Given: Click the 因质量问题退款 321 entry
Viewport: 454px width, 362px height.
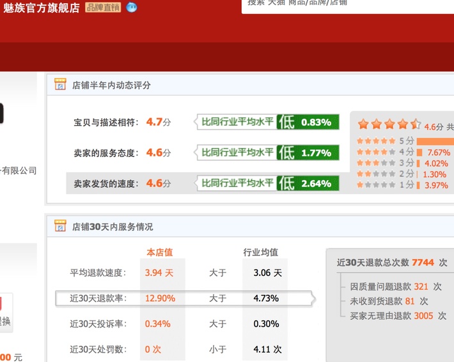Looking at the screenshot, I should [x=396, y=287].
